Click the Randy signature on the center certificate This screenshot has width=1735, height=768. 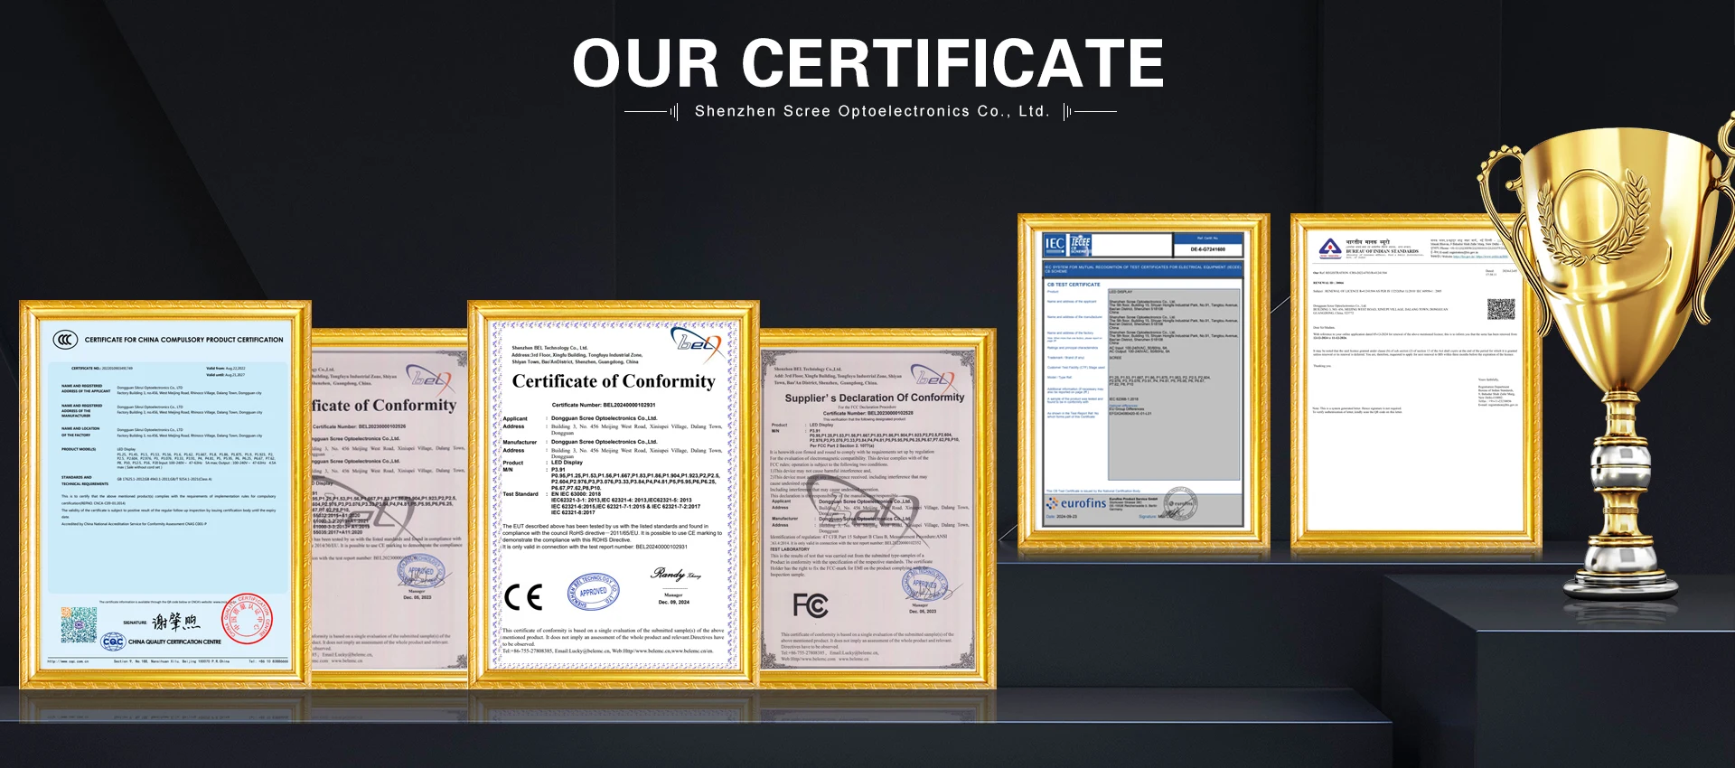(x=674, y=574)
